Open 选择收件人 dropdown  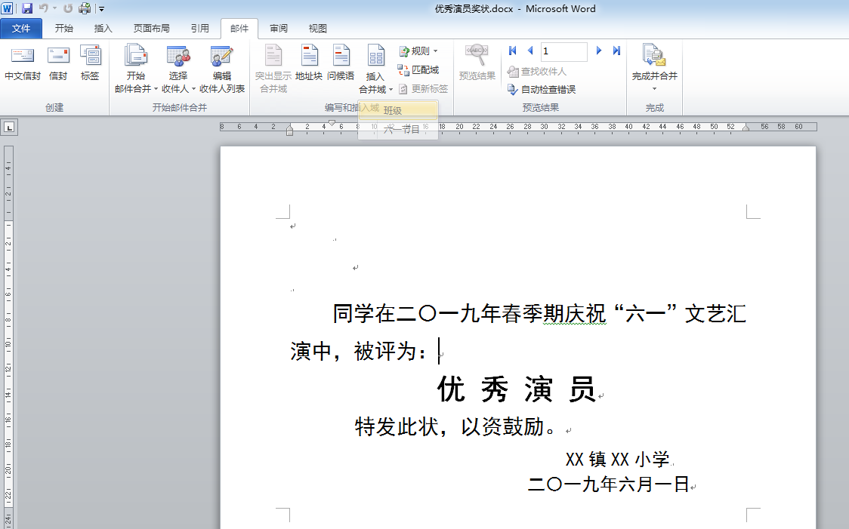(x=178, y=69)
